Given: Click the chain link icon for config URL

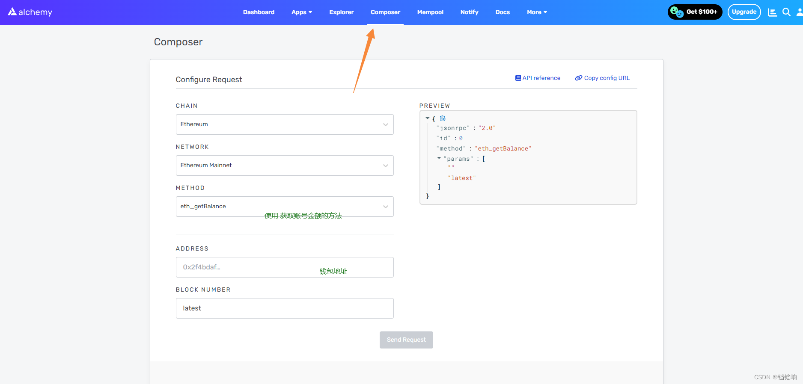Looking at the screenshot, I should (x=578, y=78).
